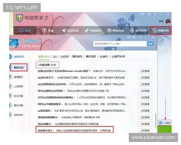The height and width of the screenshot is (145, 181).
Task: Go to the 修复漏洞 tab
Action: (x=116, y=31)
